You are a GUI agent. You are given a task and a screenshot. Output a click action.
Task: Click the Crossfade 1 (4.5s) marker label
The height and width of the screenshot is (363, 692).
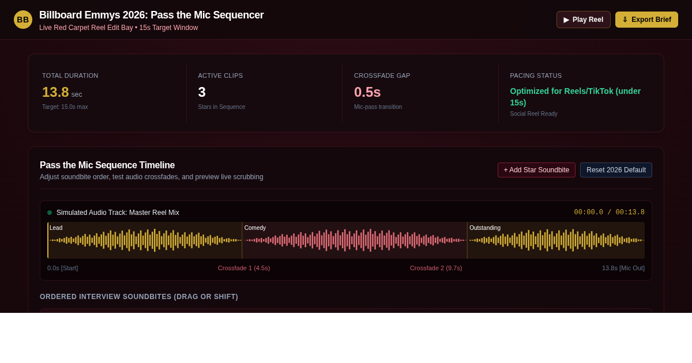[x=244, y=268]
